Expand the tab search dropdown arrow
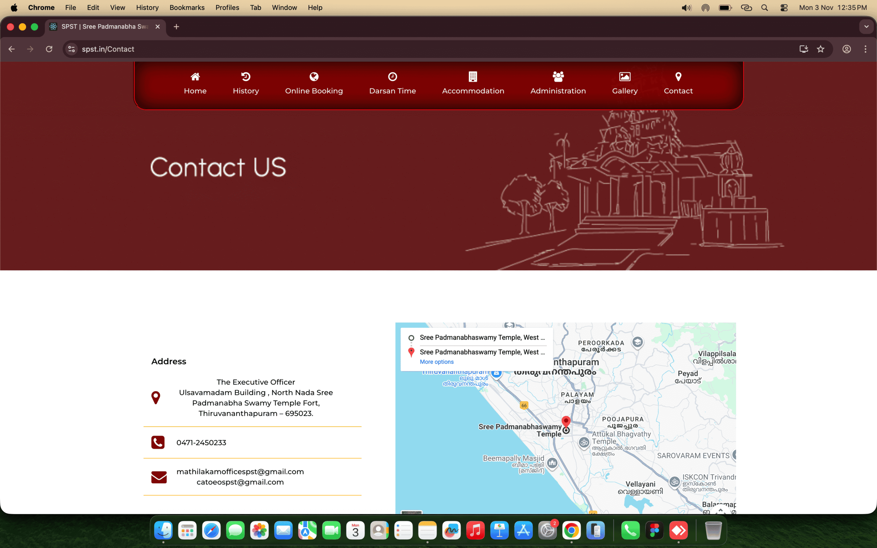This screenshot has height=548, width=877. click(866, 26)
